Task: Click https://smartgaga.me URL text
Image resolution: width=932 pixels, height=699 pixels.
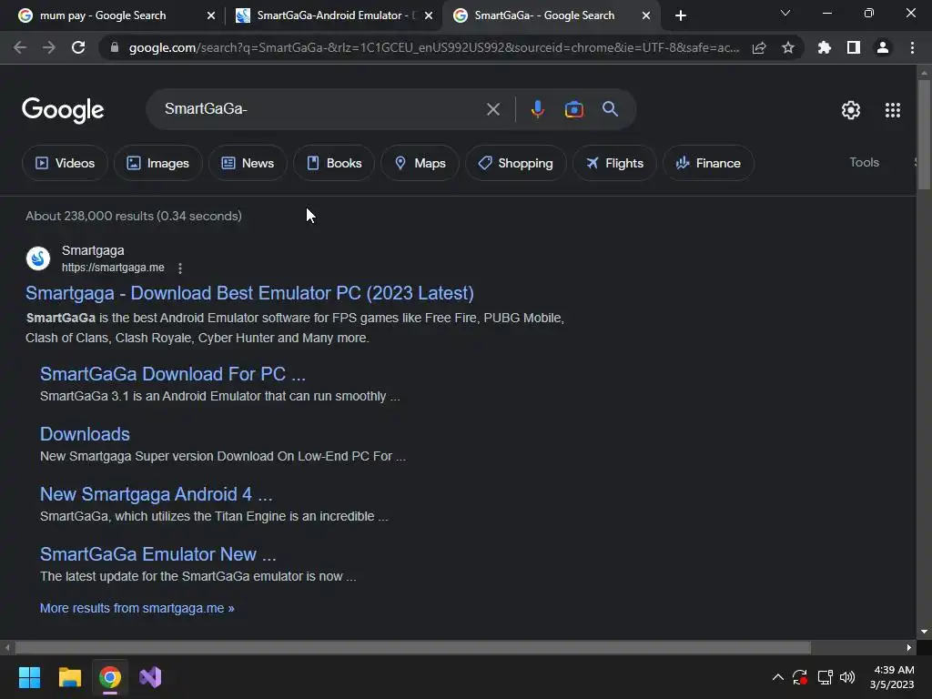Action: [113, 268]
